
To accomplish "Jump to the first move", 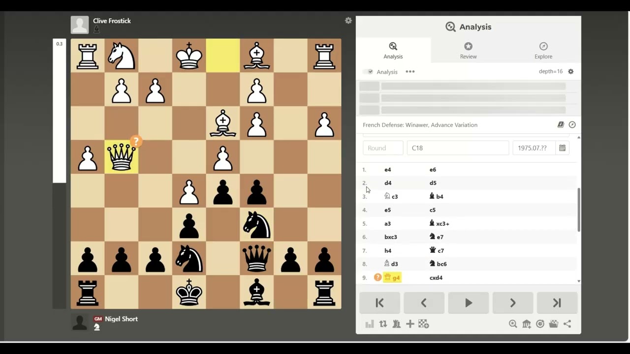I will pyautogui.click(x=379, y=303).
